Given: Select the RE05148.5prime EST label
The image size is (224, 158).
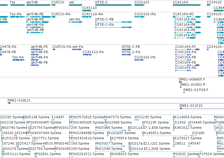Looking at the screenshot, I should click(x=36, y=117).
